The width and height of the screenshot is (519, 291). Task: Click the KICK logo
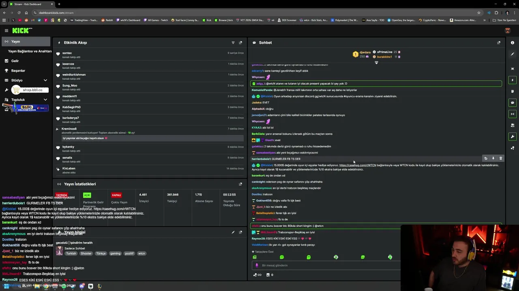pyautogui.click(x=22, y=31)
